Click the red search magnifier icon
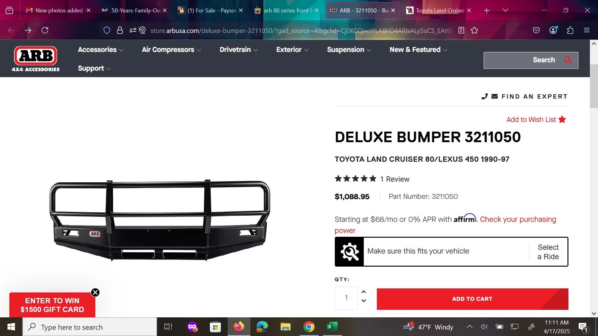The image size is (598, 336). [x=568, y=60]
